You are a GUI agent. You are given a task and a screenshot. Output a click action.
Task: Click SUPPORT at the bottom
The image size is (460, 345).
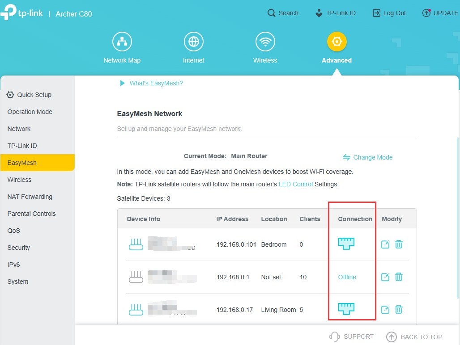click(x=351, y=337)
